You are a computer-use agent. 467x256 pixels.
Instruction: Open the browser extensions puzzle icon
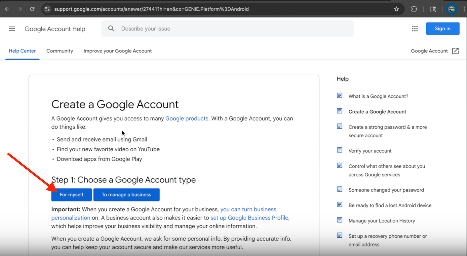click(414, 9)
